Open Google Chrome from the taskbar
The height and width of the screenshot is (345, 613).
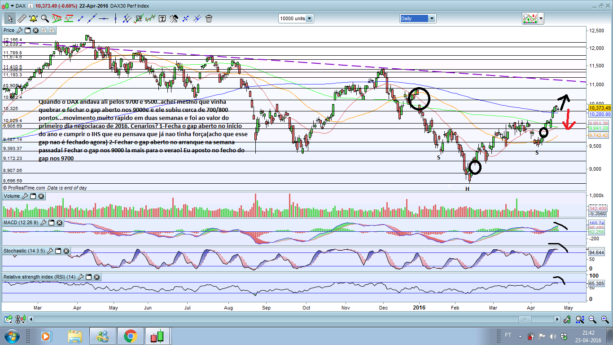pyautogui.click(x=130, y=336)
